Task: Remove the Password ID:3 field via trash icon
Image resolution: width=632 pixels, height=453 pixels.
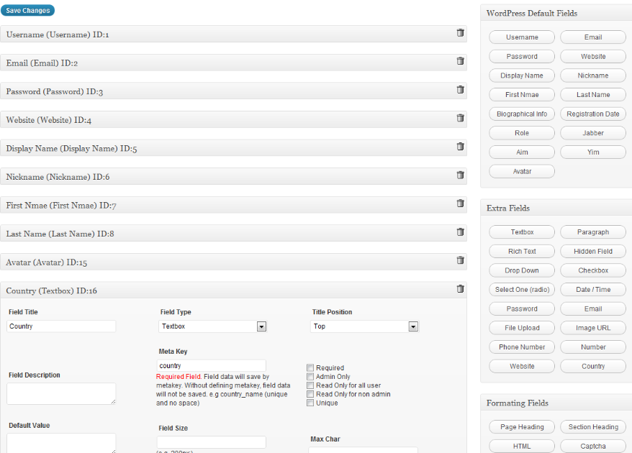Action: [460, 89]
